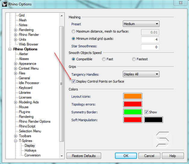Screen dimensions: 189x164
Task: Expand the Files tree node
Action: coord(15,73)
